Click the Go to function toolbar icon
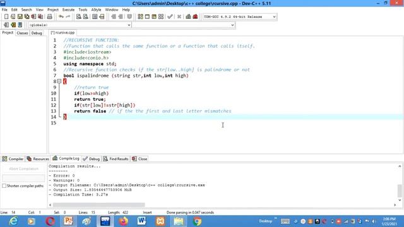Screen dimensions: 404x227 point(95,16)
